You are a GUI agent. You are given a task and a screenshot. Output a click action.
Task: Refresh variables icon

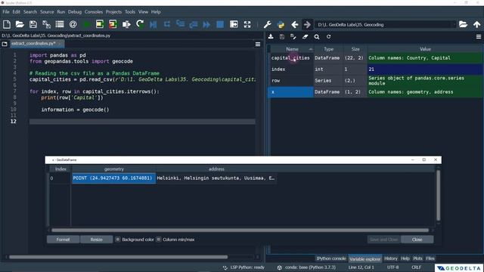pos(328,37)
